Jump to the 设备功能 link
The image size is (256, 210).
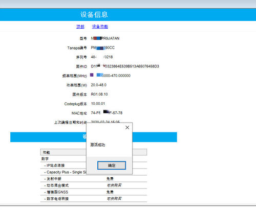pyautogui.click(x=100, y=27)
